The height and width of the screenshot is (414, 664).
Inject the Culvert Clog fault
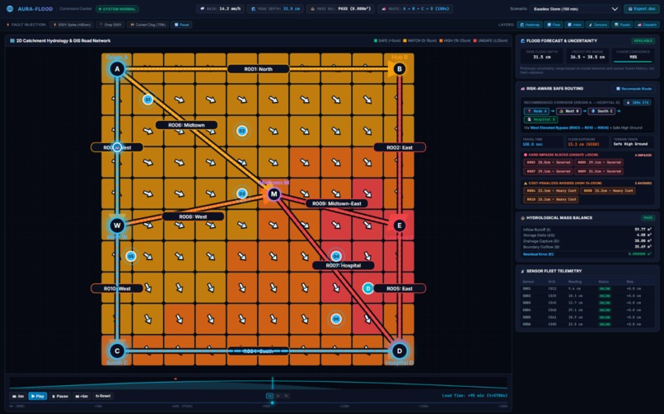click(148, 25)
